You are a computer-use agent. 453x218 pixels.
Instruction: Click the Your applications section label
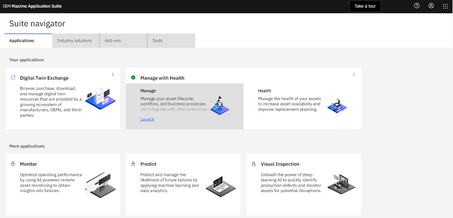(x=27, y=60)
